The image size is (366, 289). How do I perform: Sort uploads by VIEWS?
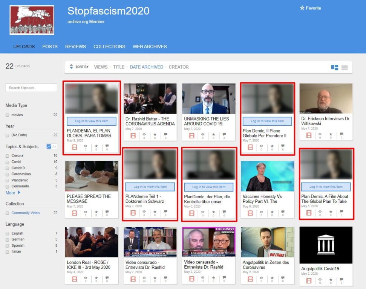pyautogui.click(x=101, y=67)
